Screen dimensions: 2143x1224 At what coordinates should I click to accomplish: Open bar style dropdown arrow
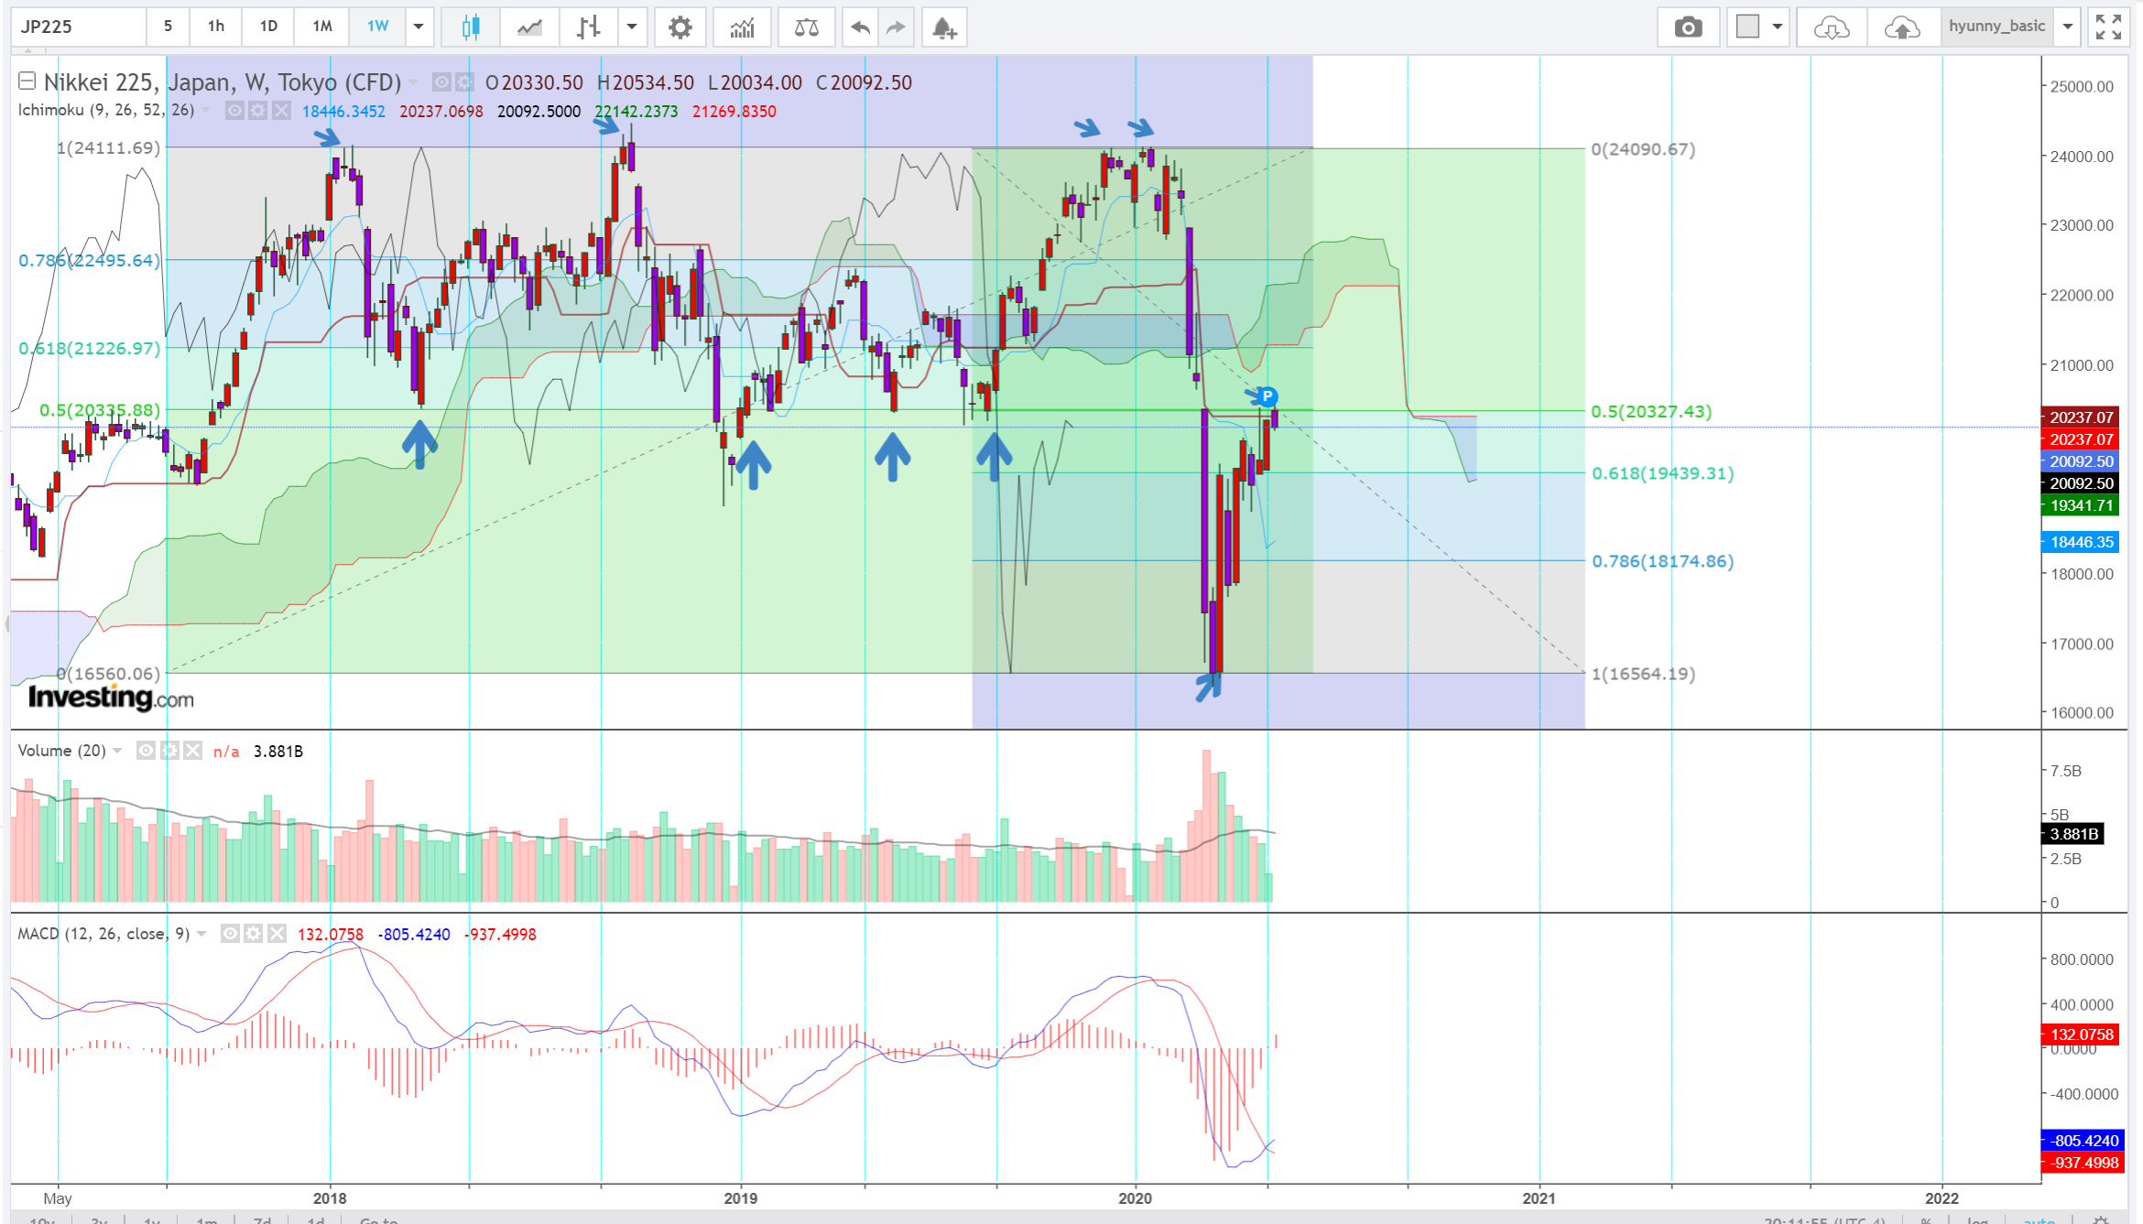(x=631, y=27)
